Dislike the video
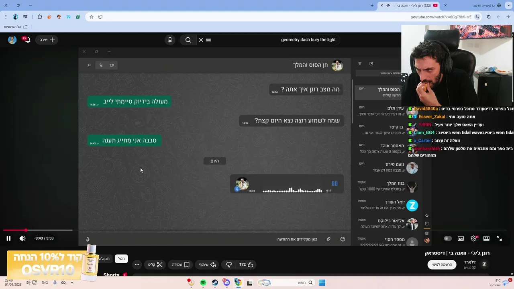514x289 pixels. 229,265
